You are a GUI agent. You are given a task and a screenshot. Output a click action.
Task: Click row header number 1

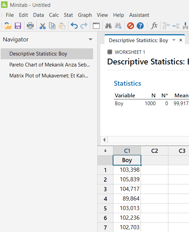click(105, 170)
